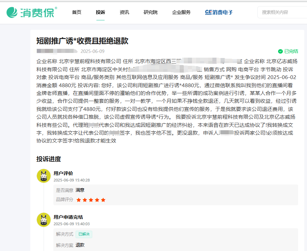Click the timestamp 2025-06-09 15:40:03
307x251 pixels.
pos(72,224)
